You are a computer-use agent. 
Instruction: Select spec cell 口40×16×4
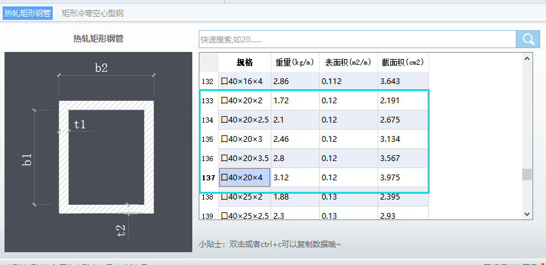point(245,81)
